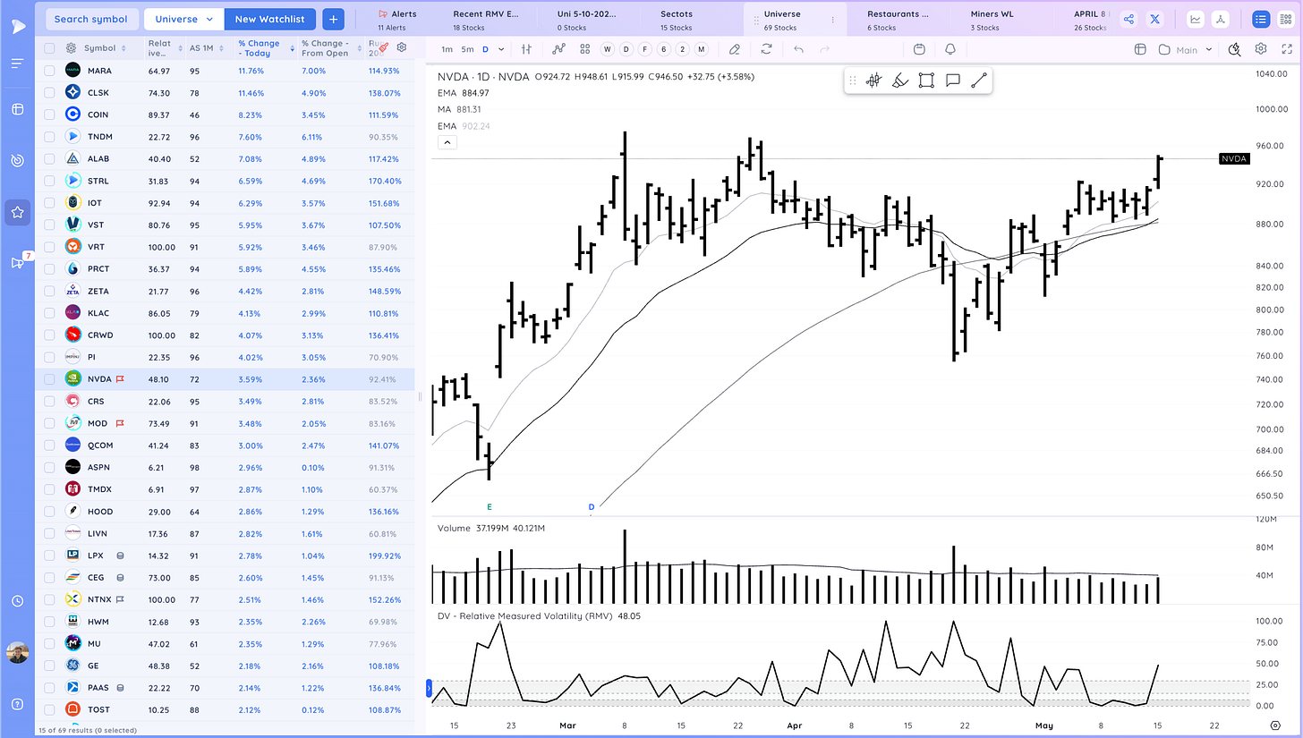Tick the checkbox for HOOD

(x=49, y=511)
